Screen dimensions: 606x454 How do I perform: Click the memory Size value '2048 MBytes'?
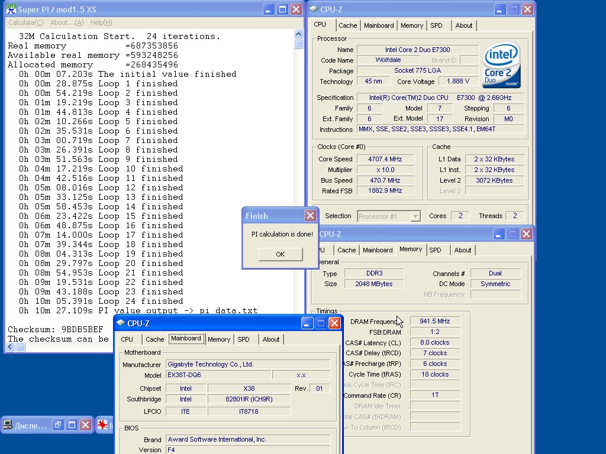pyautogui.click(x=374, y=284)
